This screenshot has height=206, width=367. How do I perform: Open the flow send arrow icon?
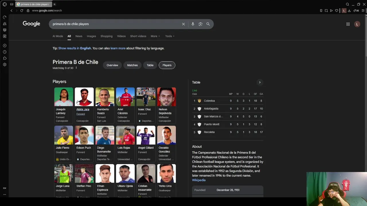[x=331, y=11]
